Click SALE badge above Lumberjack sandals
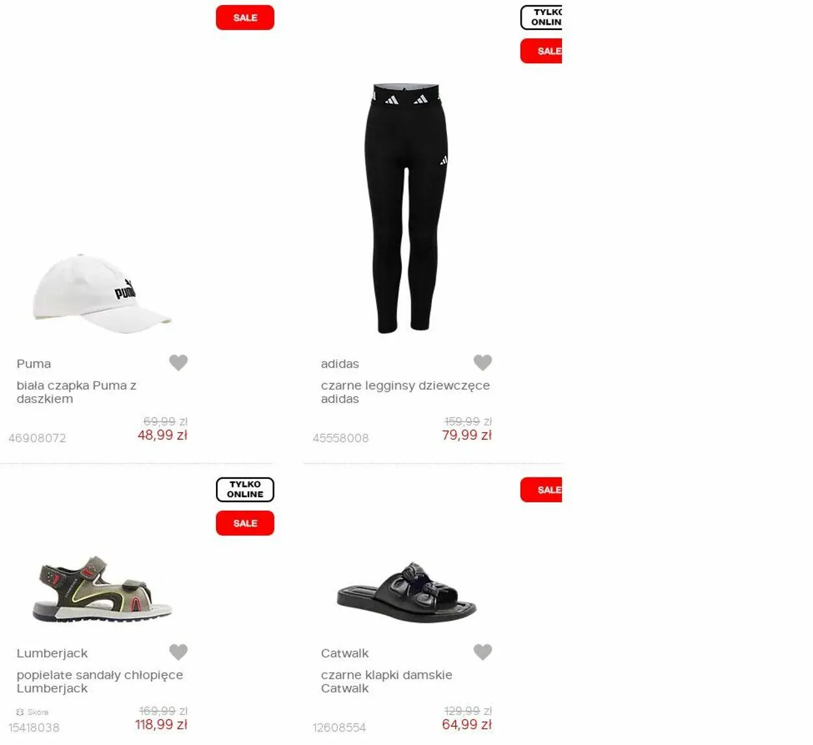 245,523
